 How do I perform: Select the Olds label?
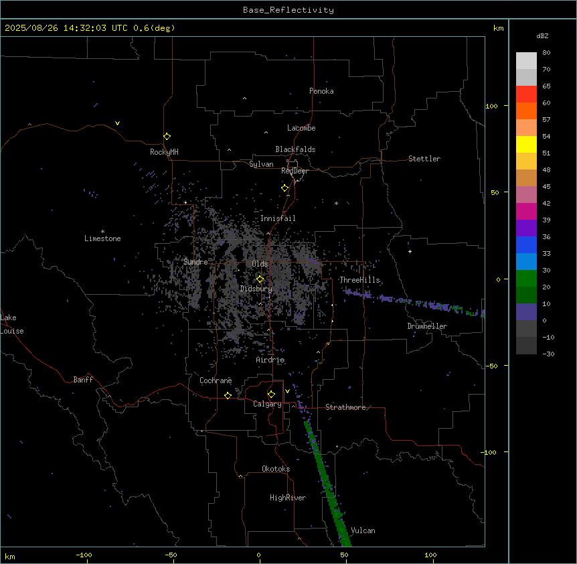(x=260, y=264)
